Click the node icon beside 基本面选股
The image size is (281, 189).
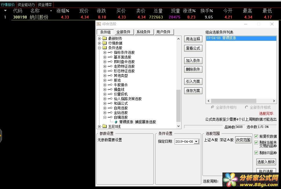point(110,57)
